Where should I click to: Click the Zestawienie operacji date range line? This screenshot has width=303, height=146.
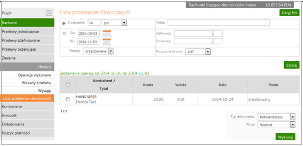[x=105, y=73]
